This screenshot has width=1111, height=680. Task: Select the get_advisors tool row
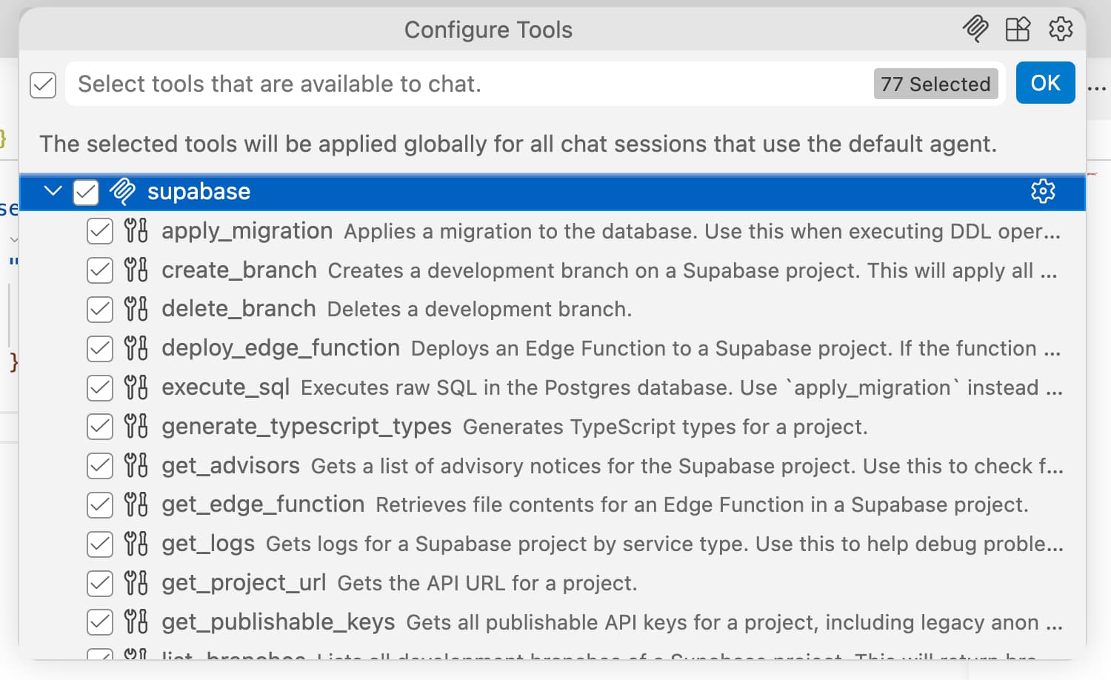click(552, 465)
